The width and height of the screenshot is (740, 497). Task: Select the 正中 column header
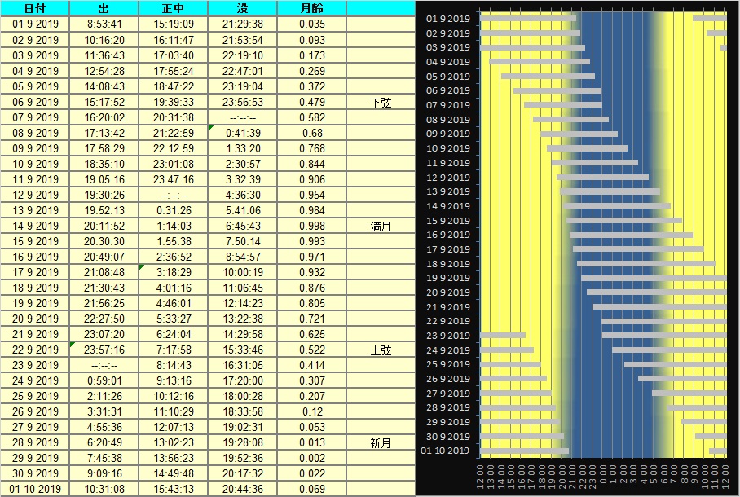point(174,8)
